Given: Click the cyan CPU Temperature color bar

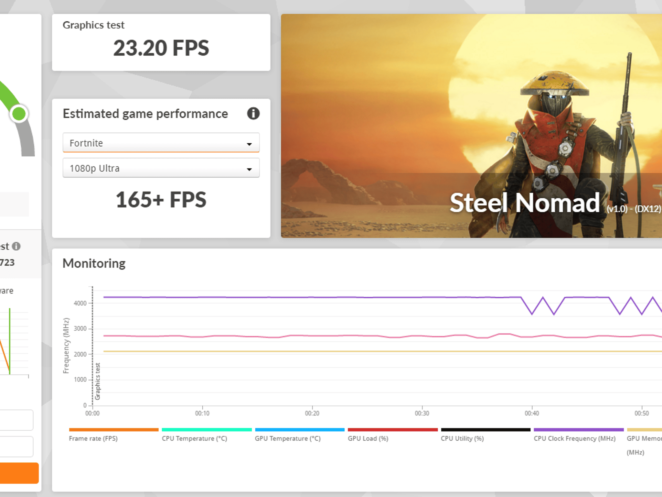Looking at the screenshot, I should [207, 430].
